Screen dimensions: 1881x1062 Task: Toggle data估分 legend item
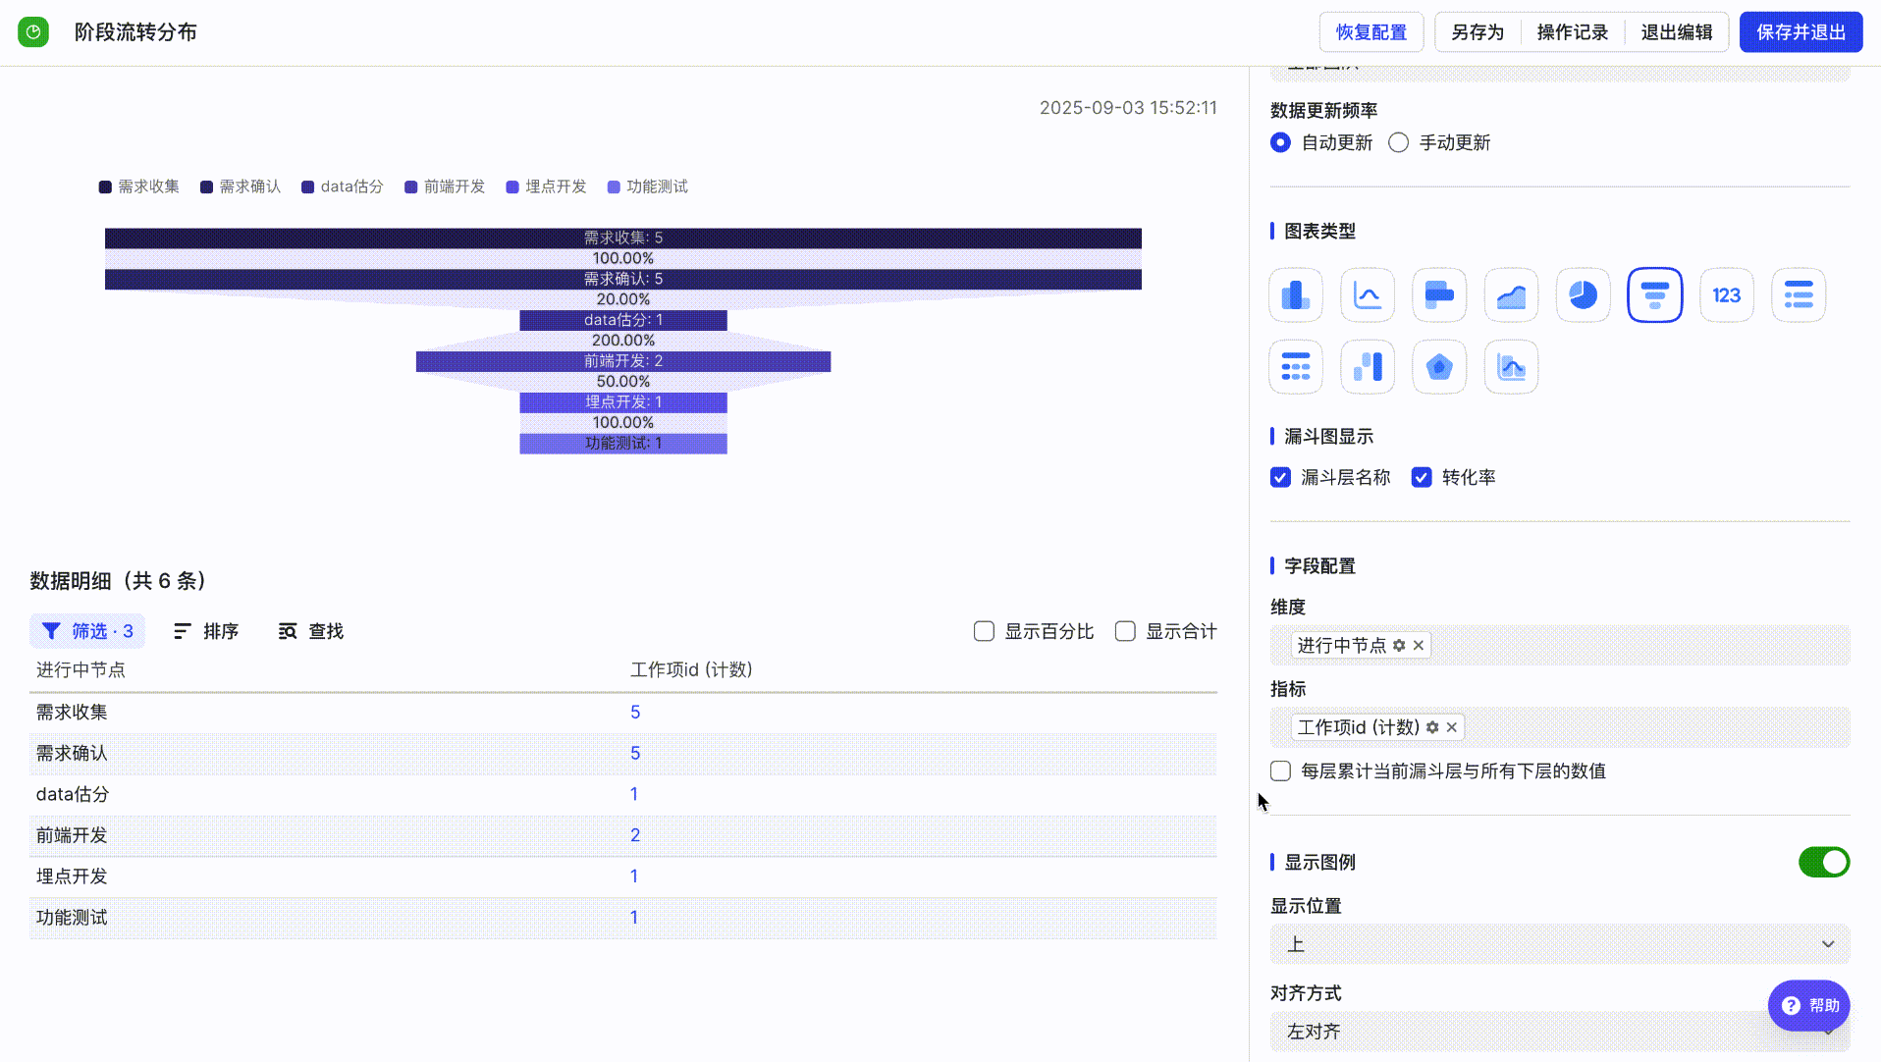tap(342, 186)
